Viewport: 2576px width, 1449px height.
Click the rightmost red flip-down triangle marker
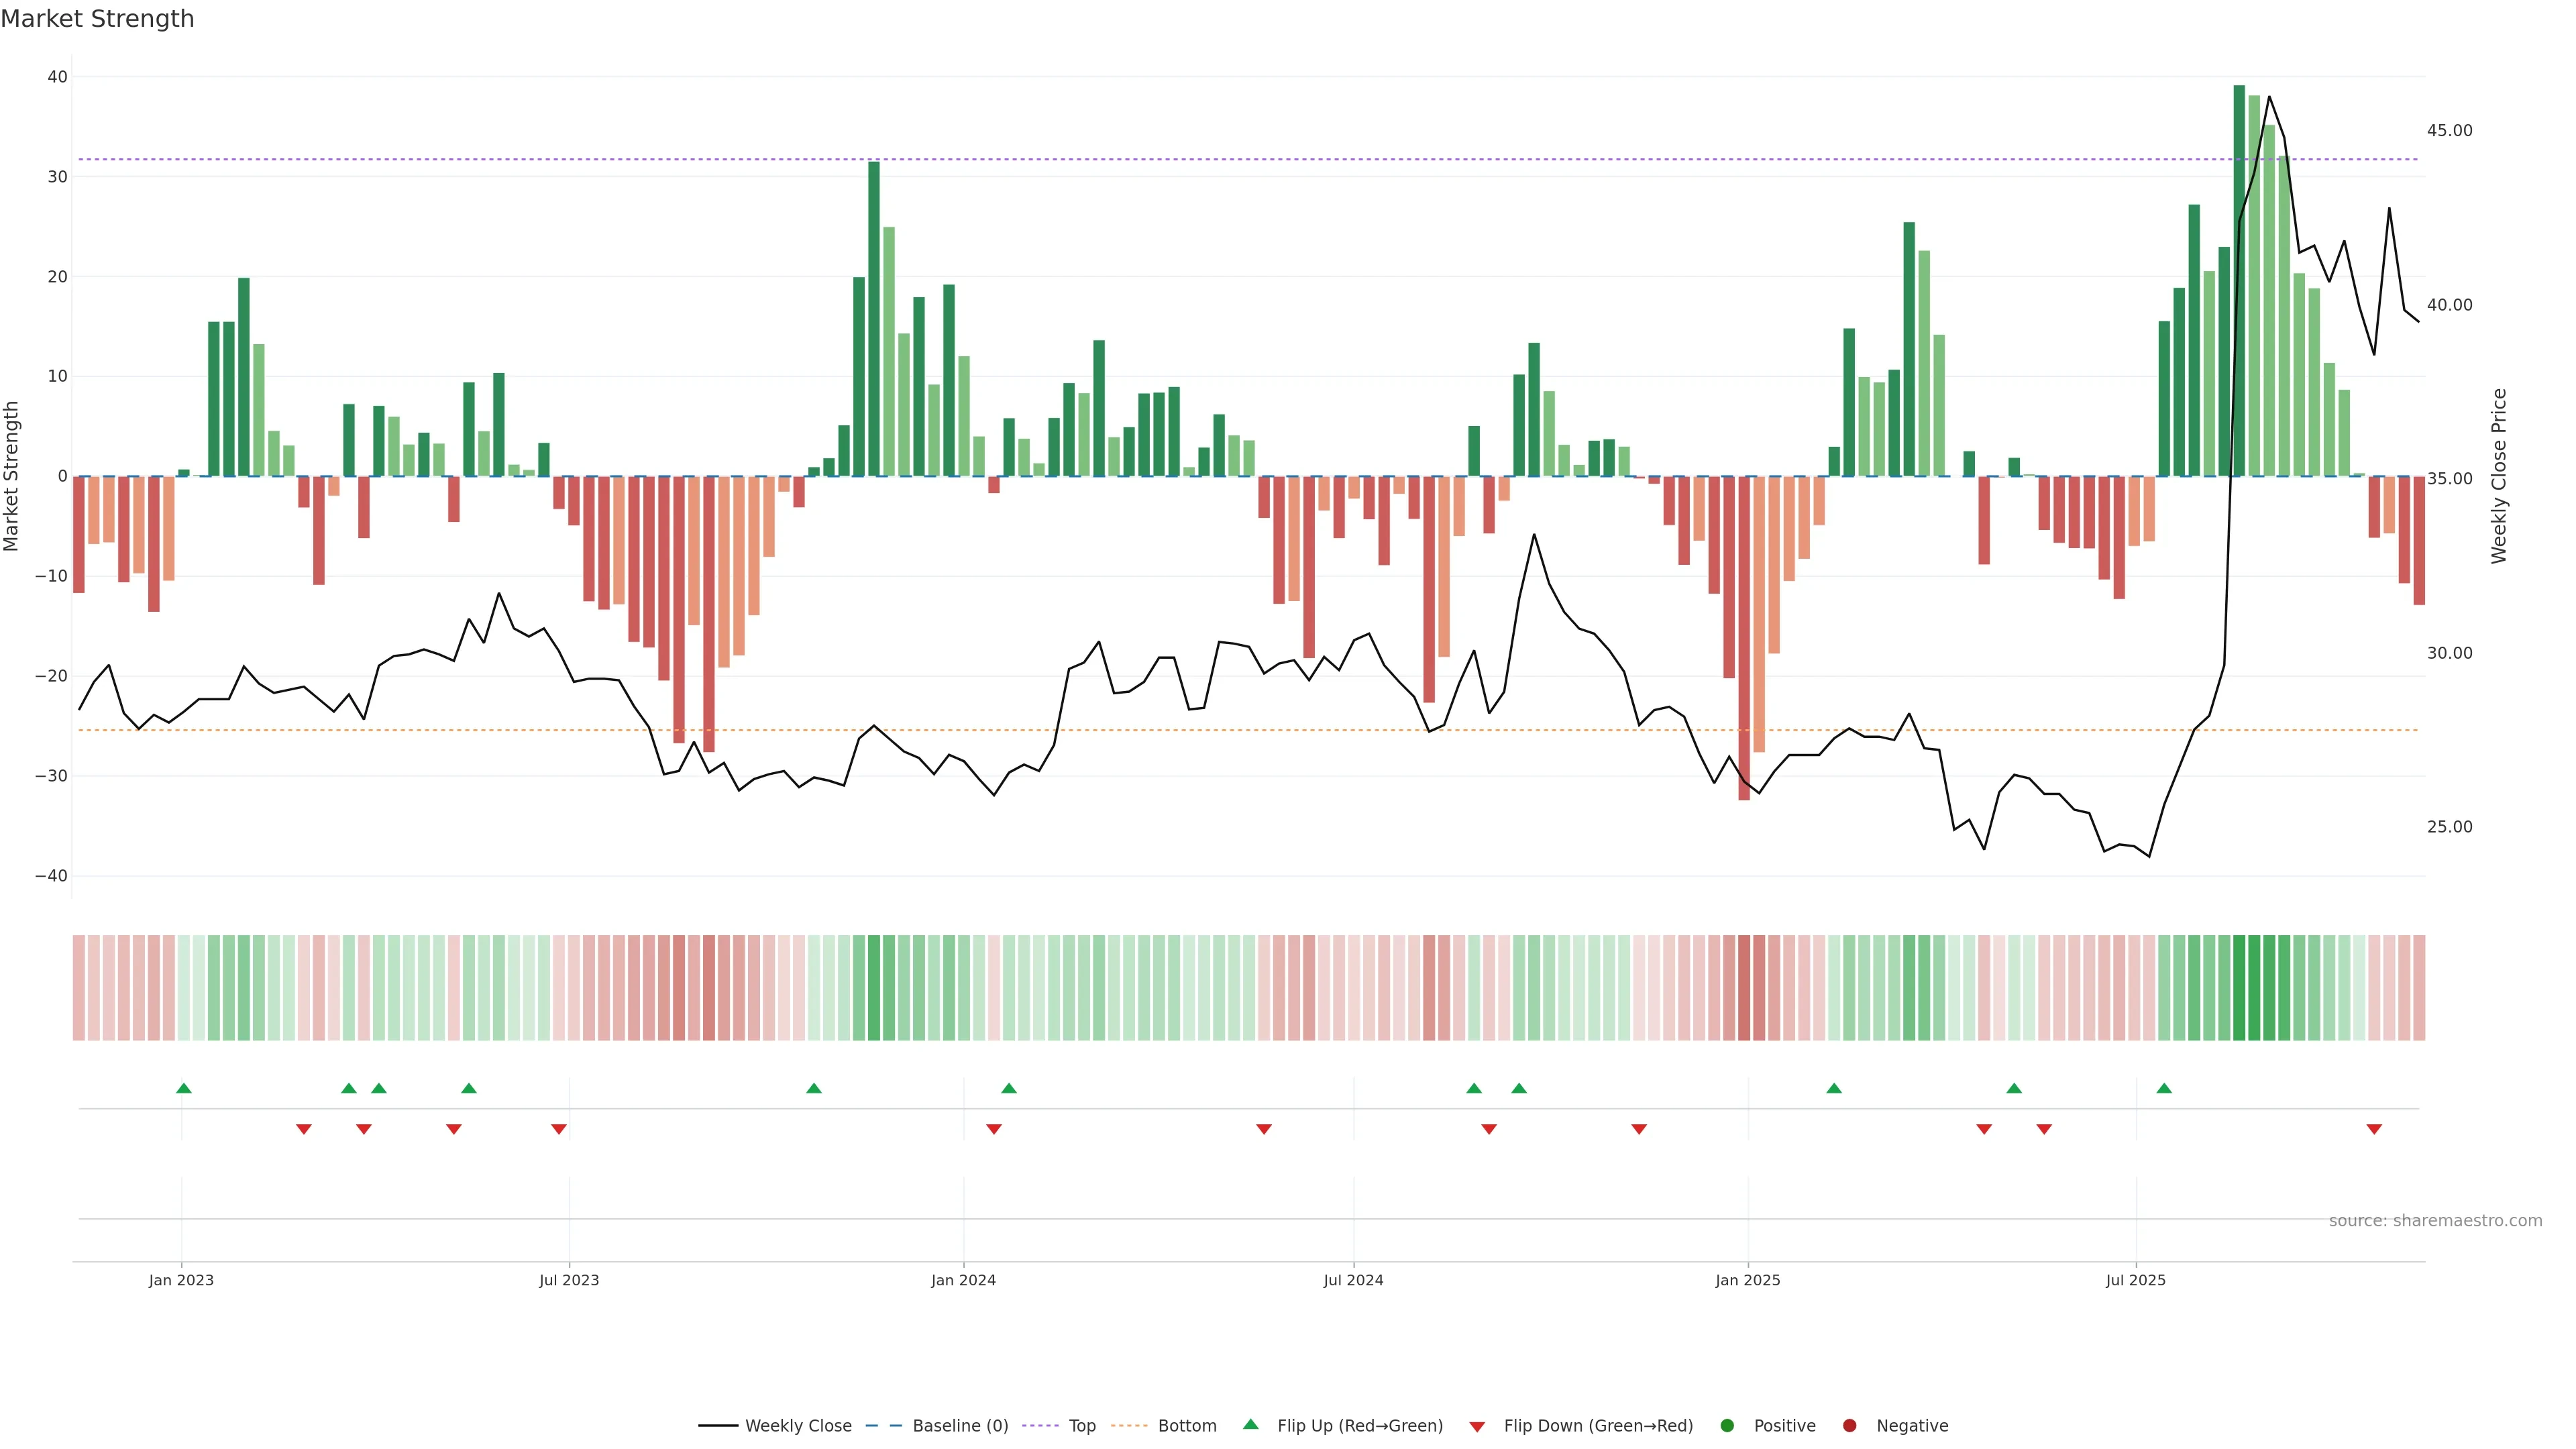pos(2374,1129)
